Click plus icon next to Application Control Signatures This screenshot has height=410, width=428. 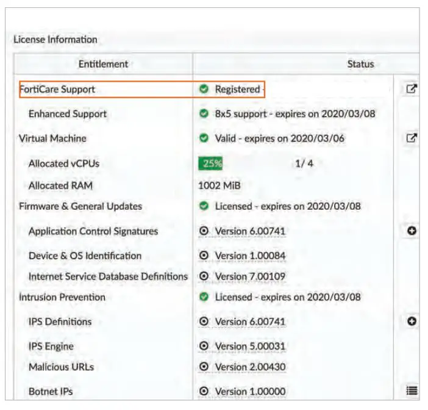(x=412, y=231)
